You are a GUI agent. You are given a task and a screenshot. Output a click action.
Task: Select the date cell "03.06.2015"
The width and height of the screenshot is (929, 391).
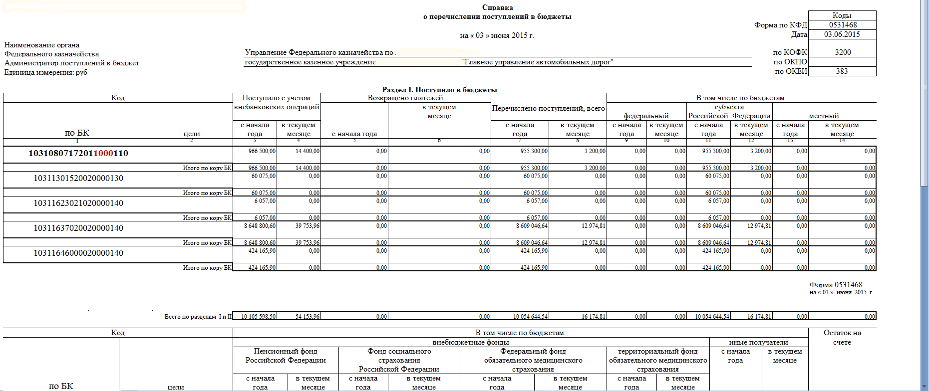842,34
